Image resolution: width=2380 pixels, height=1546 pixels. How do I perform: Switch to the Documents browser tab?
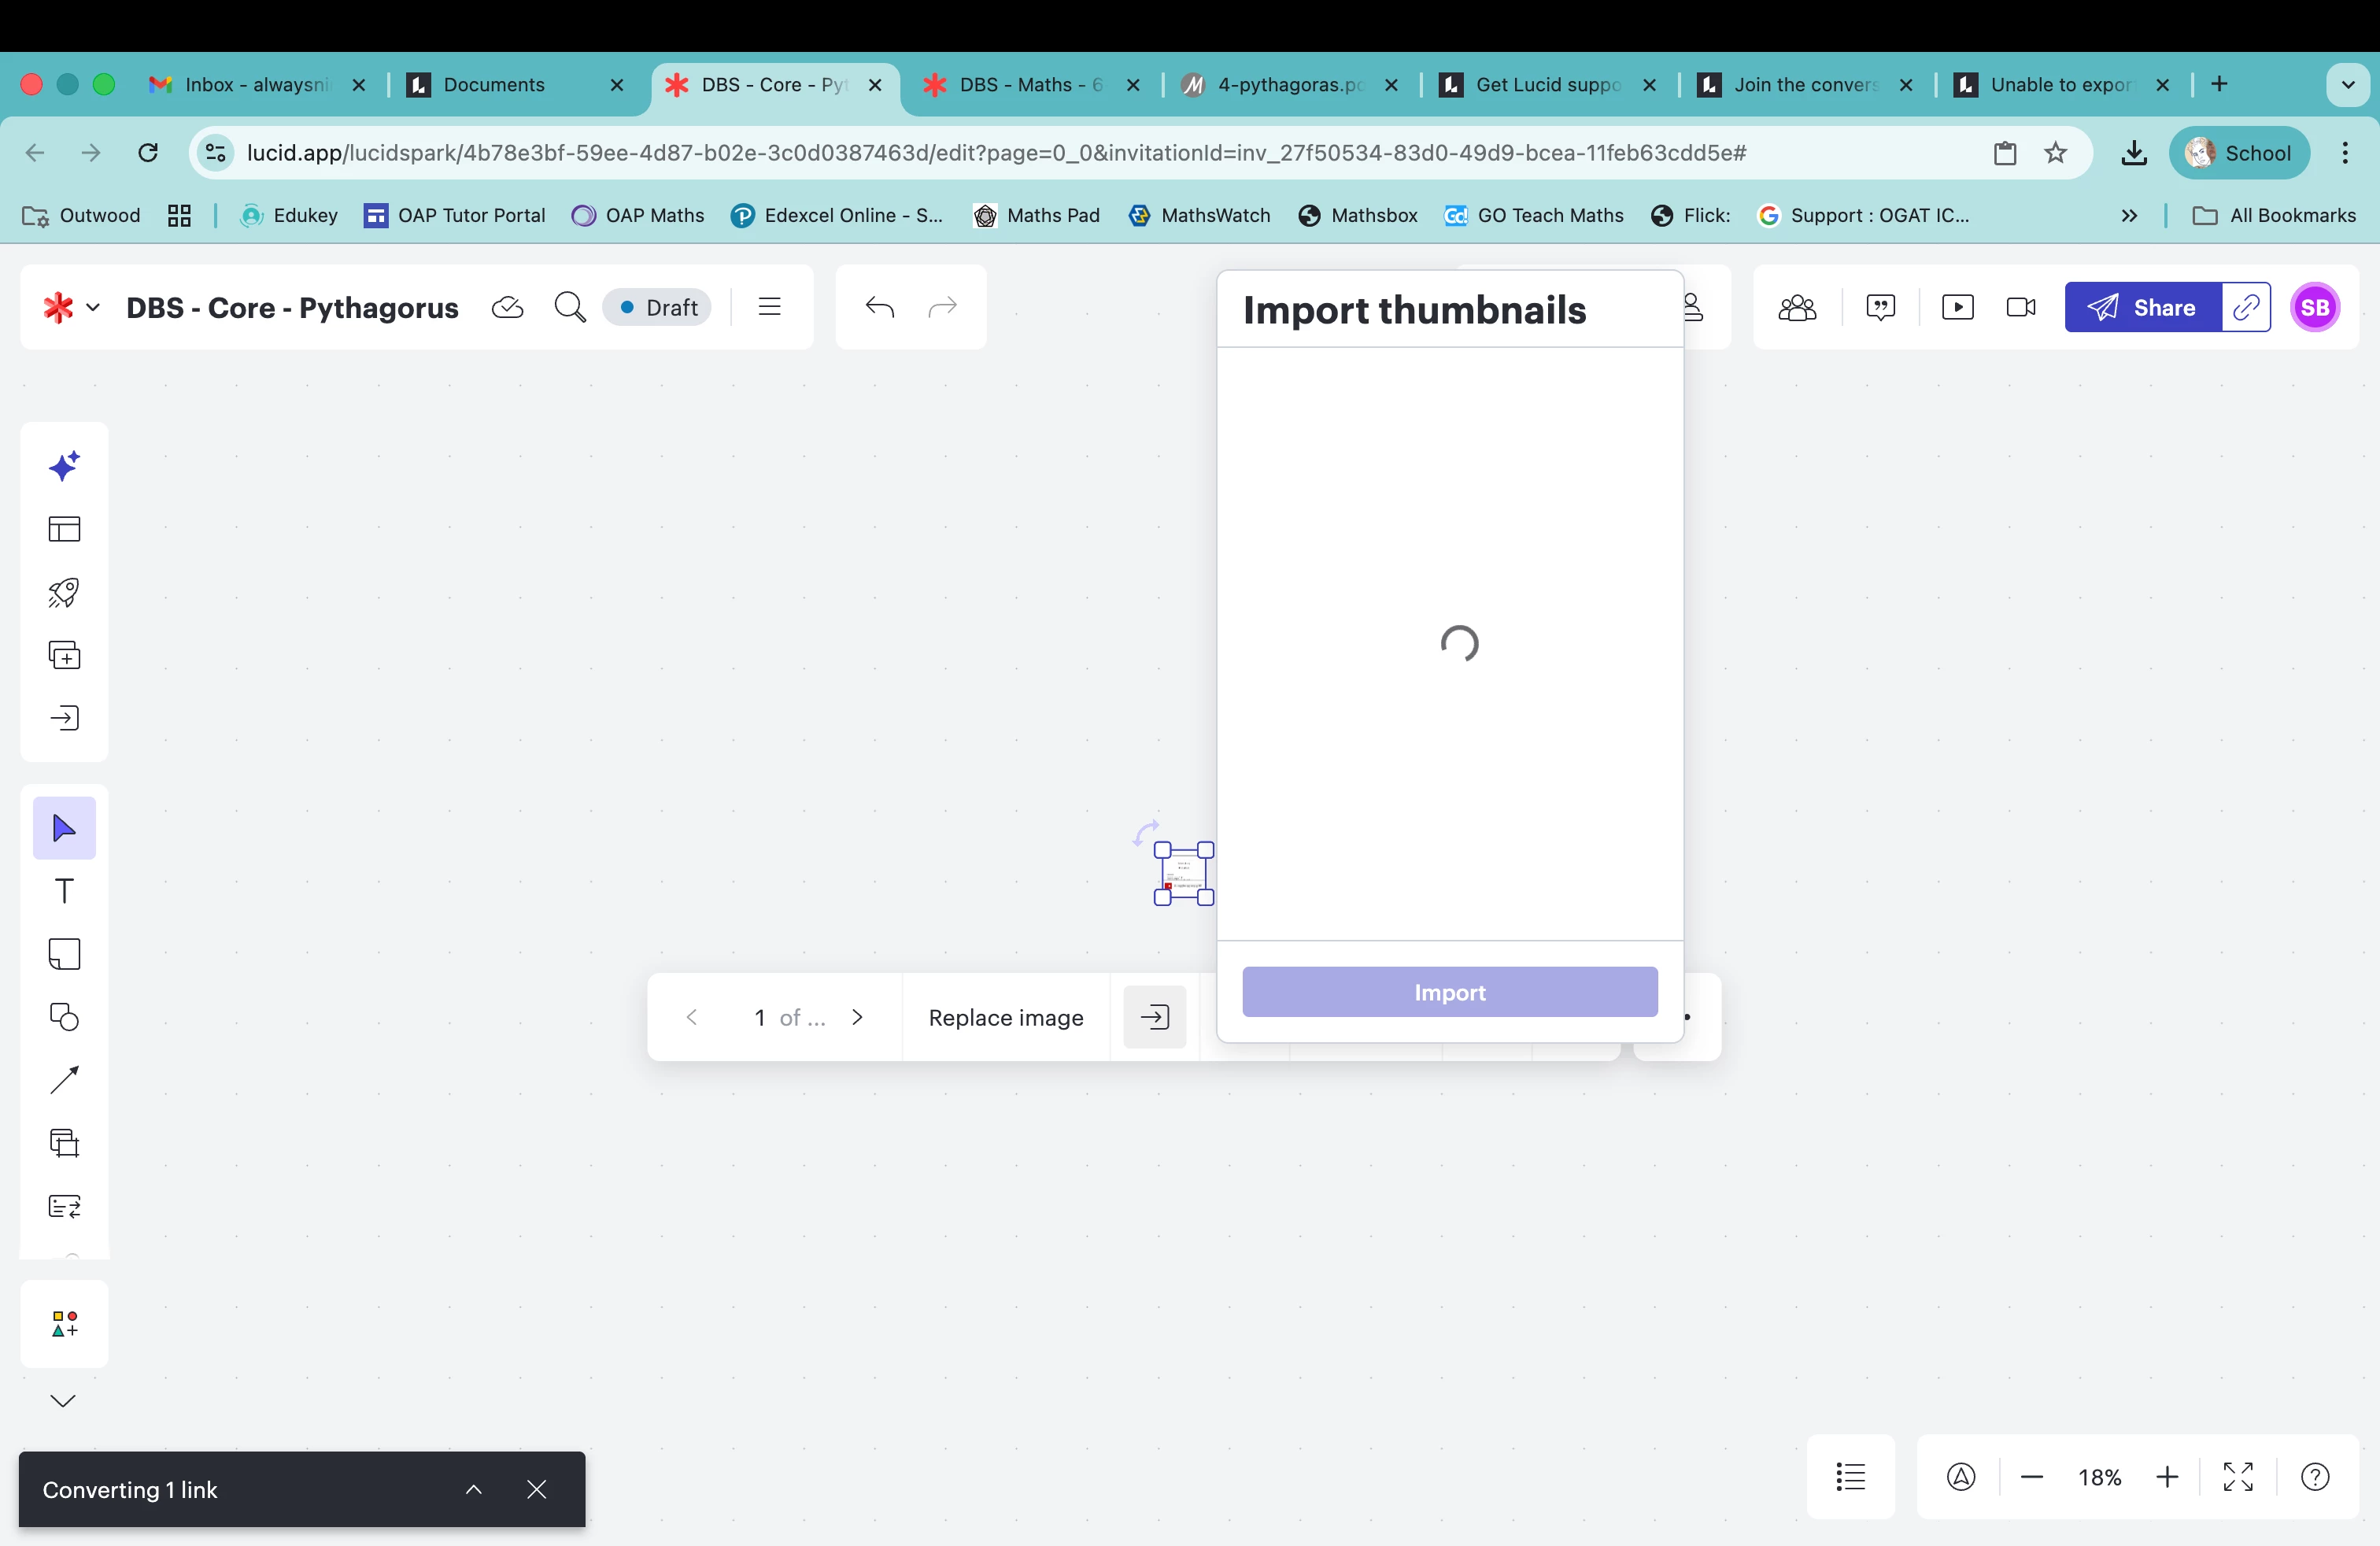pos(494,85)
